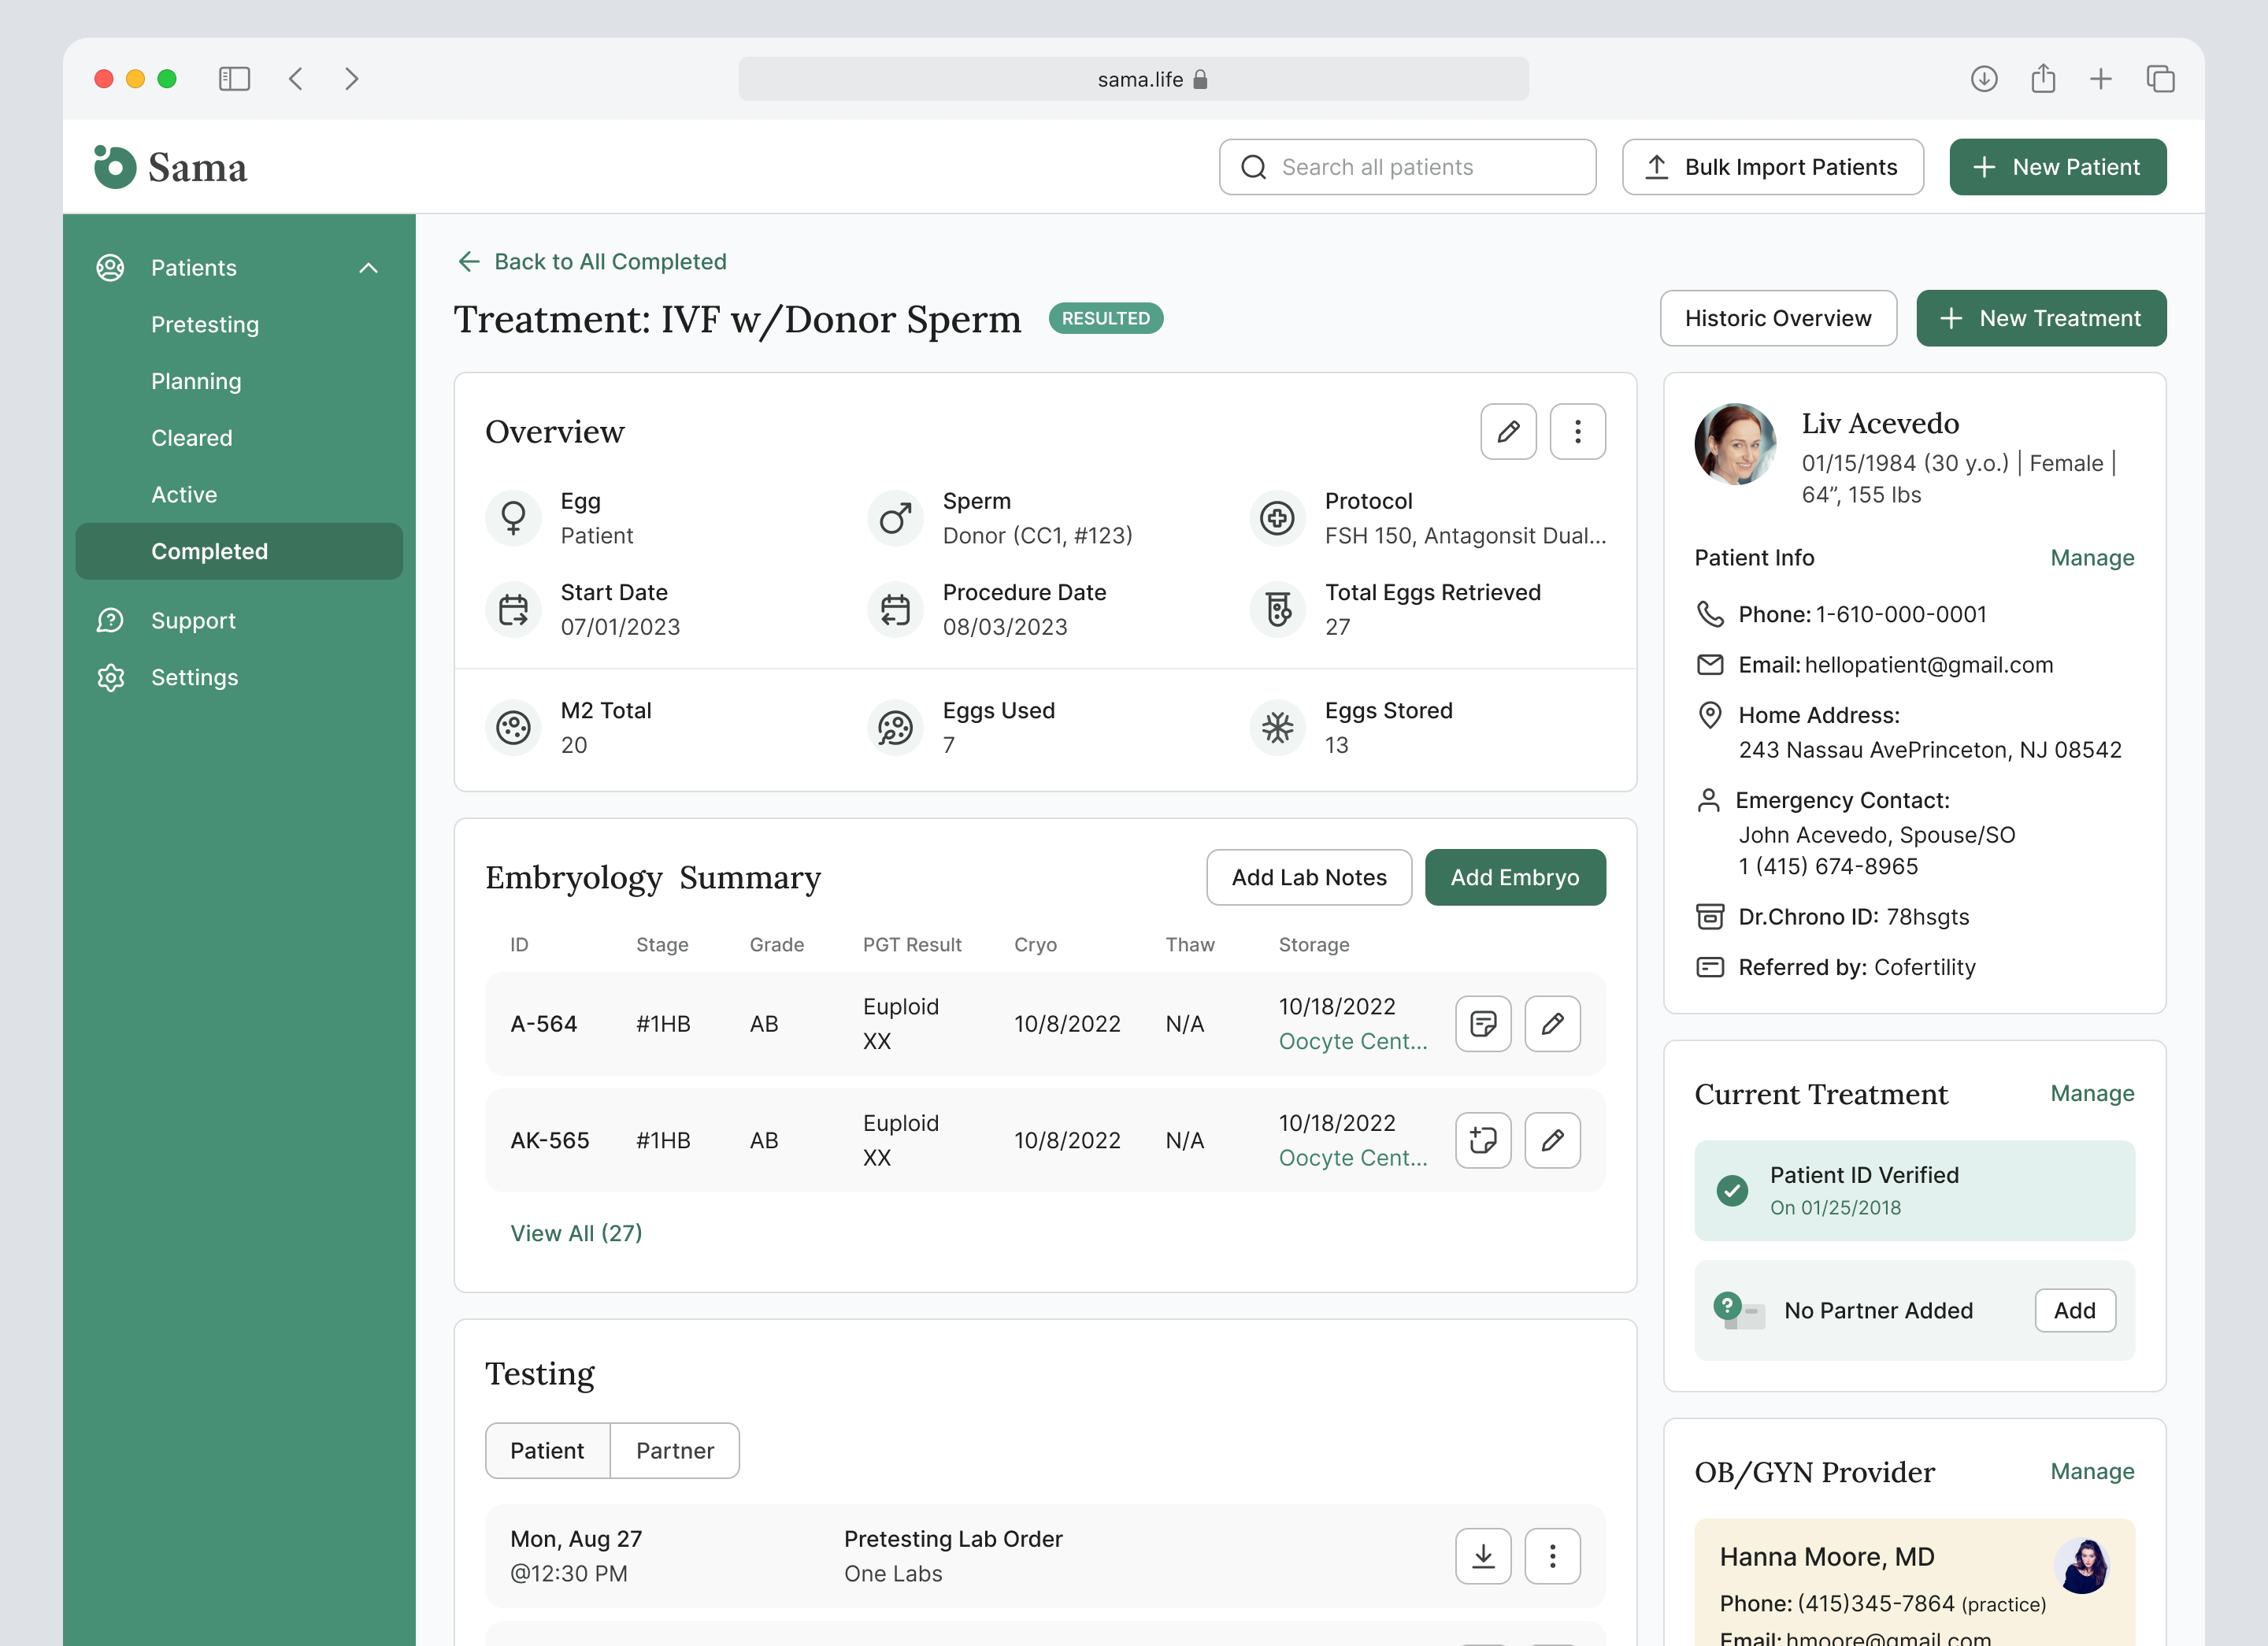Focus the Search all patients field

[1407, 167]
